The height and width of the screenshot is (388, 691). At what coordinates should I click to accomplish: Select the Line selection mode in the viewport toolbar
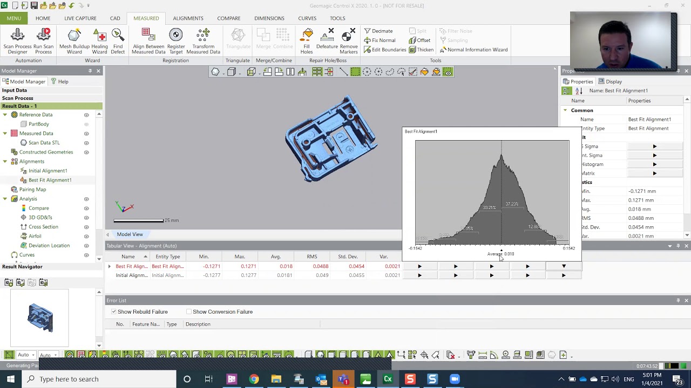click(x=343, y=72)
